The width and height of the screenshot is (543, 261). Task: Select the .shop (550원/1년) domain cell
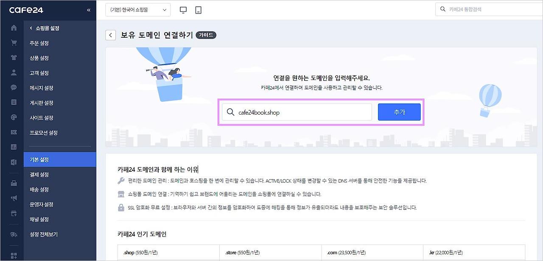click(x=168, y=253)
